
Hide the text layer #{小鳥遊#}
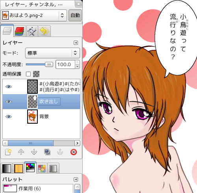(9, 87)
